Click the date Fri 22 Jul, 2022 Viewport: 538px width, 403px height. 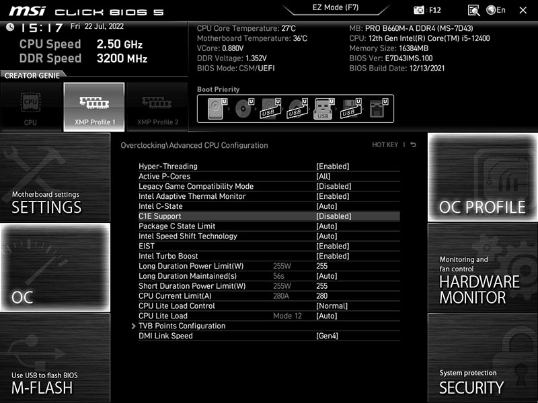coord(97,26)
